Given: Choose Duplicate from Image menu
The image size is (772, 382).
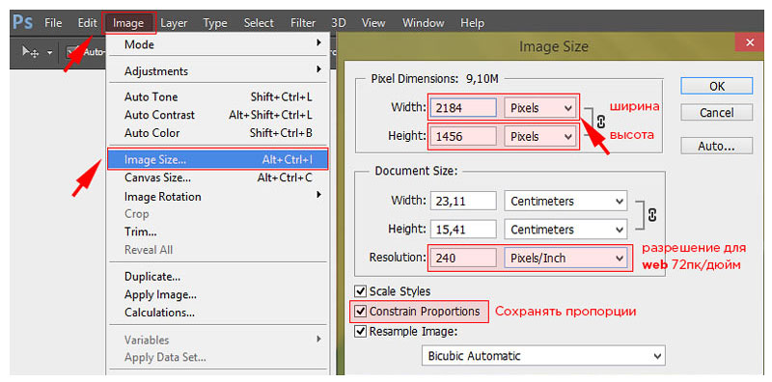Looking at the screenshot, I should (x=218, y=276).
